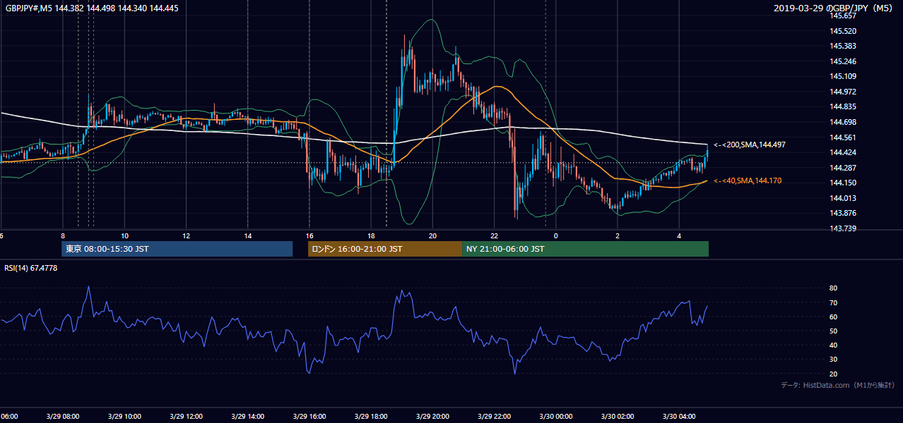Click hour tick '22' under the price chart
The width and height of the screenshot is (903, 423).
pos(495,235)
